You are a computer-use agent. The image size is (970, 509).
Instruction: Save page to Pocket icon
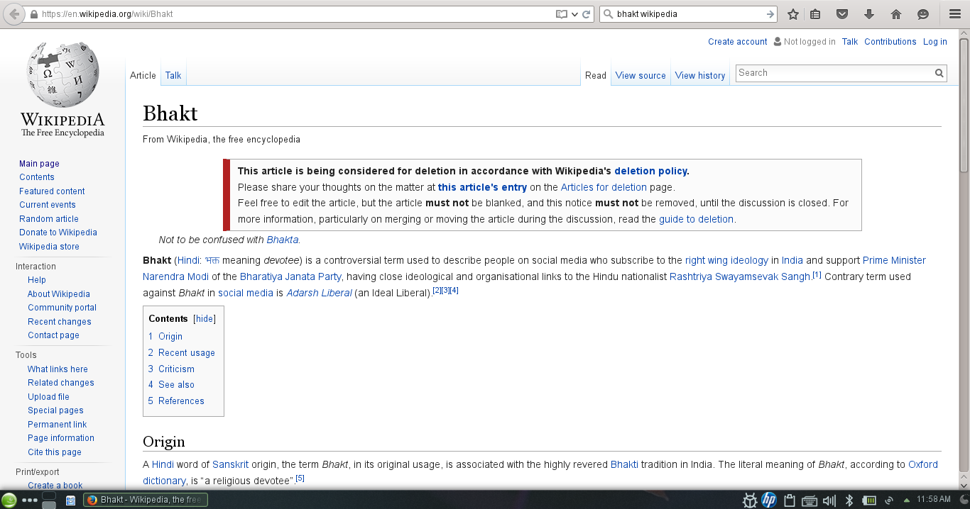(x=842, y=14)
